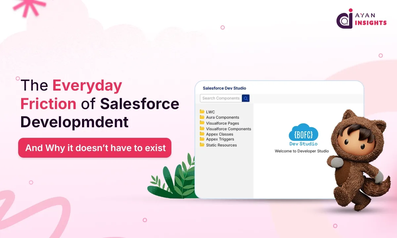The height and width of the screenshot is (238, 397).
Task: Select Appex Classes in the tree
Action: [220, 134]
